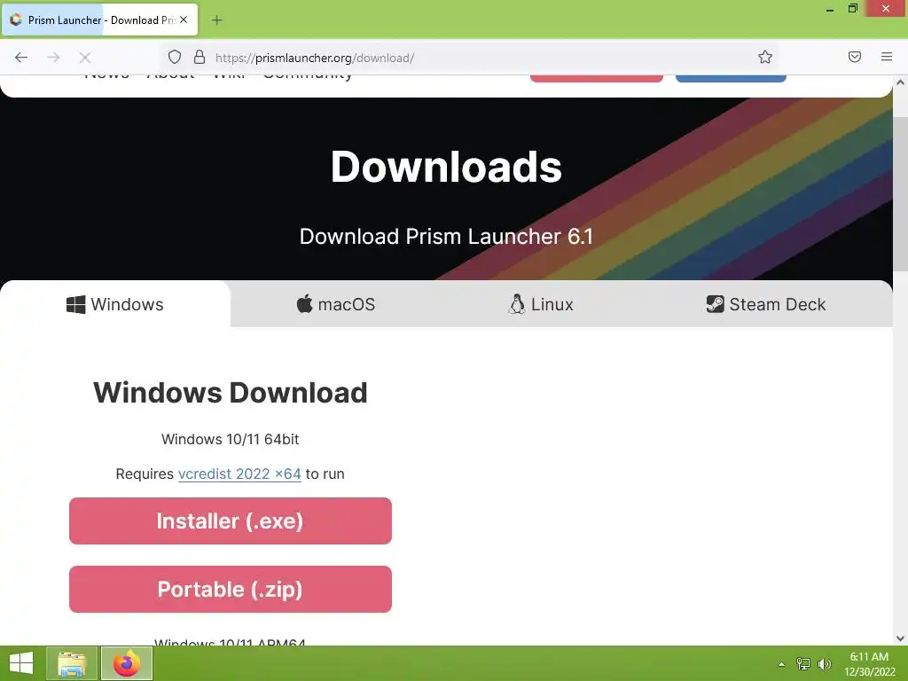Switch to the Windows download tab
Image resolution: width=908 pixels, height=681 pixels.
[x=115, y=304]
